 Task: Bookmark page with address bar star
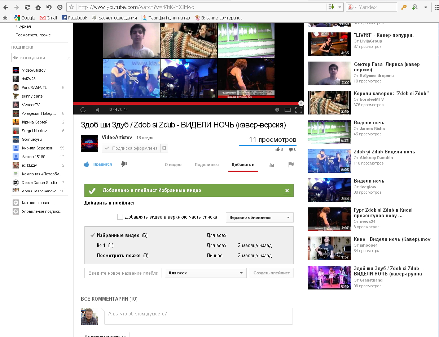71,7
